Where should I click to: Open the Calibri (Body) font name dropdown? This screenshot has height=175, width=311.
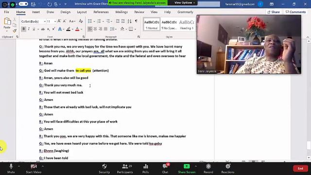click(x=45, y=21)
